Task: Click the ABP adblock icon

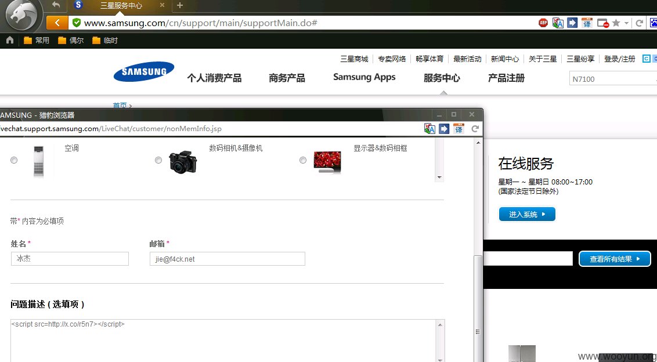Action: click(543, 23)
